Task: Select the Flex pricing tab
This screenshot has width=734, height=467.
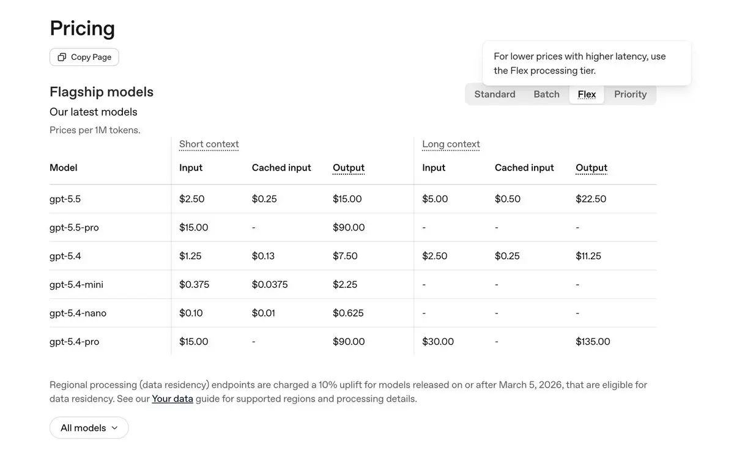Action: pos(587,94)
